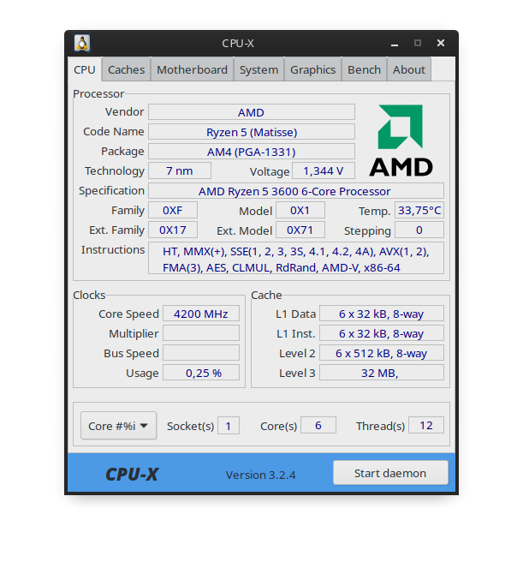Click the Specification field AMD Ryzen 5 3600
This screenshot has width=523, height=568.
296,191
